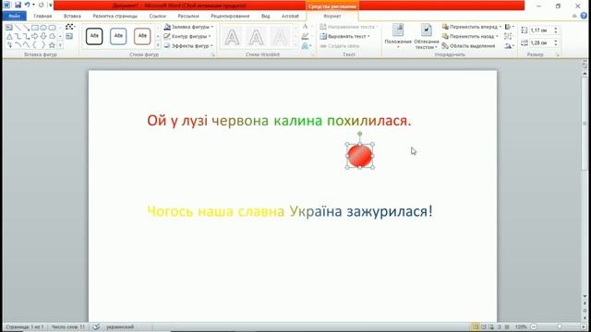Click the Align objects icon

tap(509, 27)
